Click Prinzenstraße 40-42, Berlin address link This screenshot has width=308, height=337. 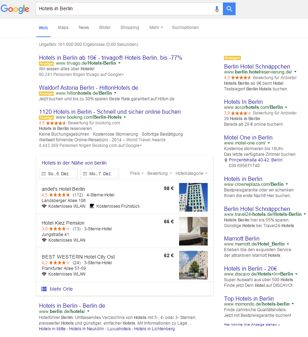(256, 160)
